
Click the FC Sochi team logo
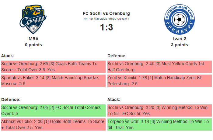click(33, 20)
